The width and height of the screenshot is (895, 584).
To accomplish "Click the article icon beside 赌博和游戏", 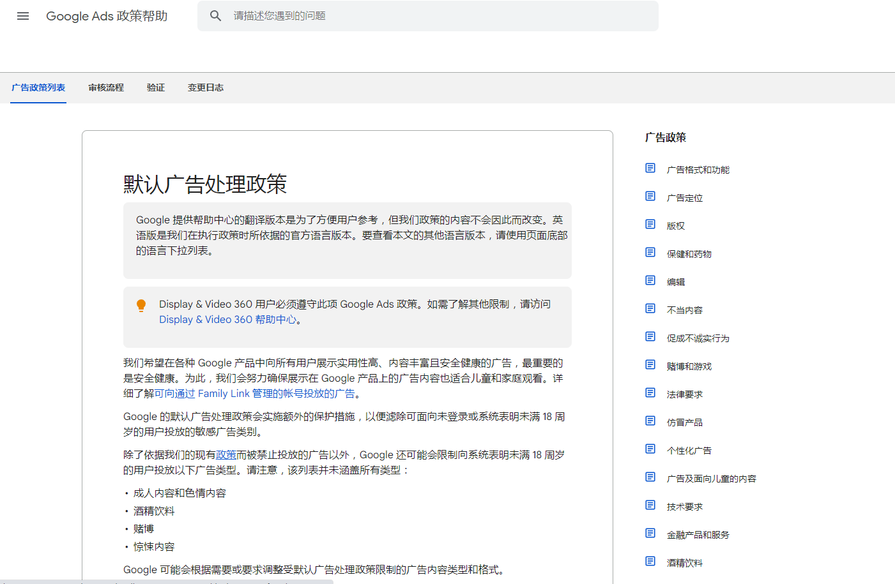I will click(650, 364).
